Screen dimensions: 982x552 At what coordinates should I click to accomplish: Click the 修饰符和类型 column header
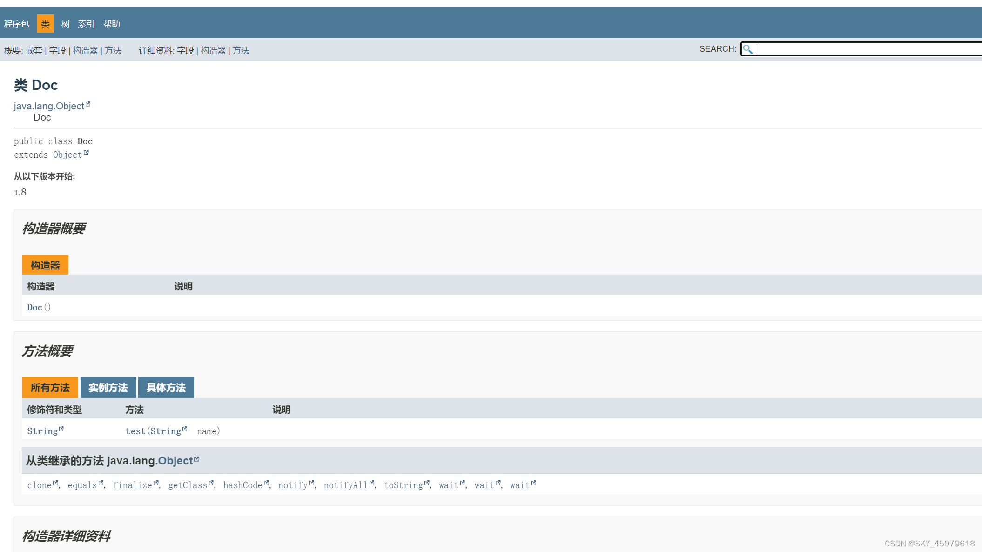pos(54,410)
